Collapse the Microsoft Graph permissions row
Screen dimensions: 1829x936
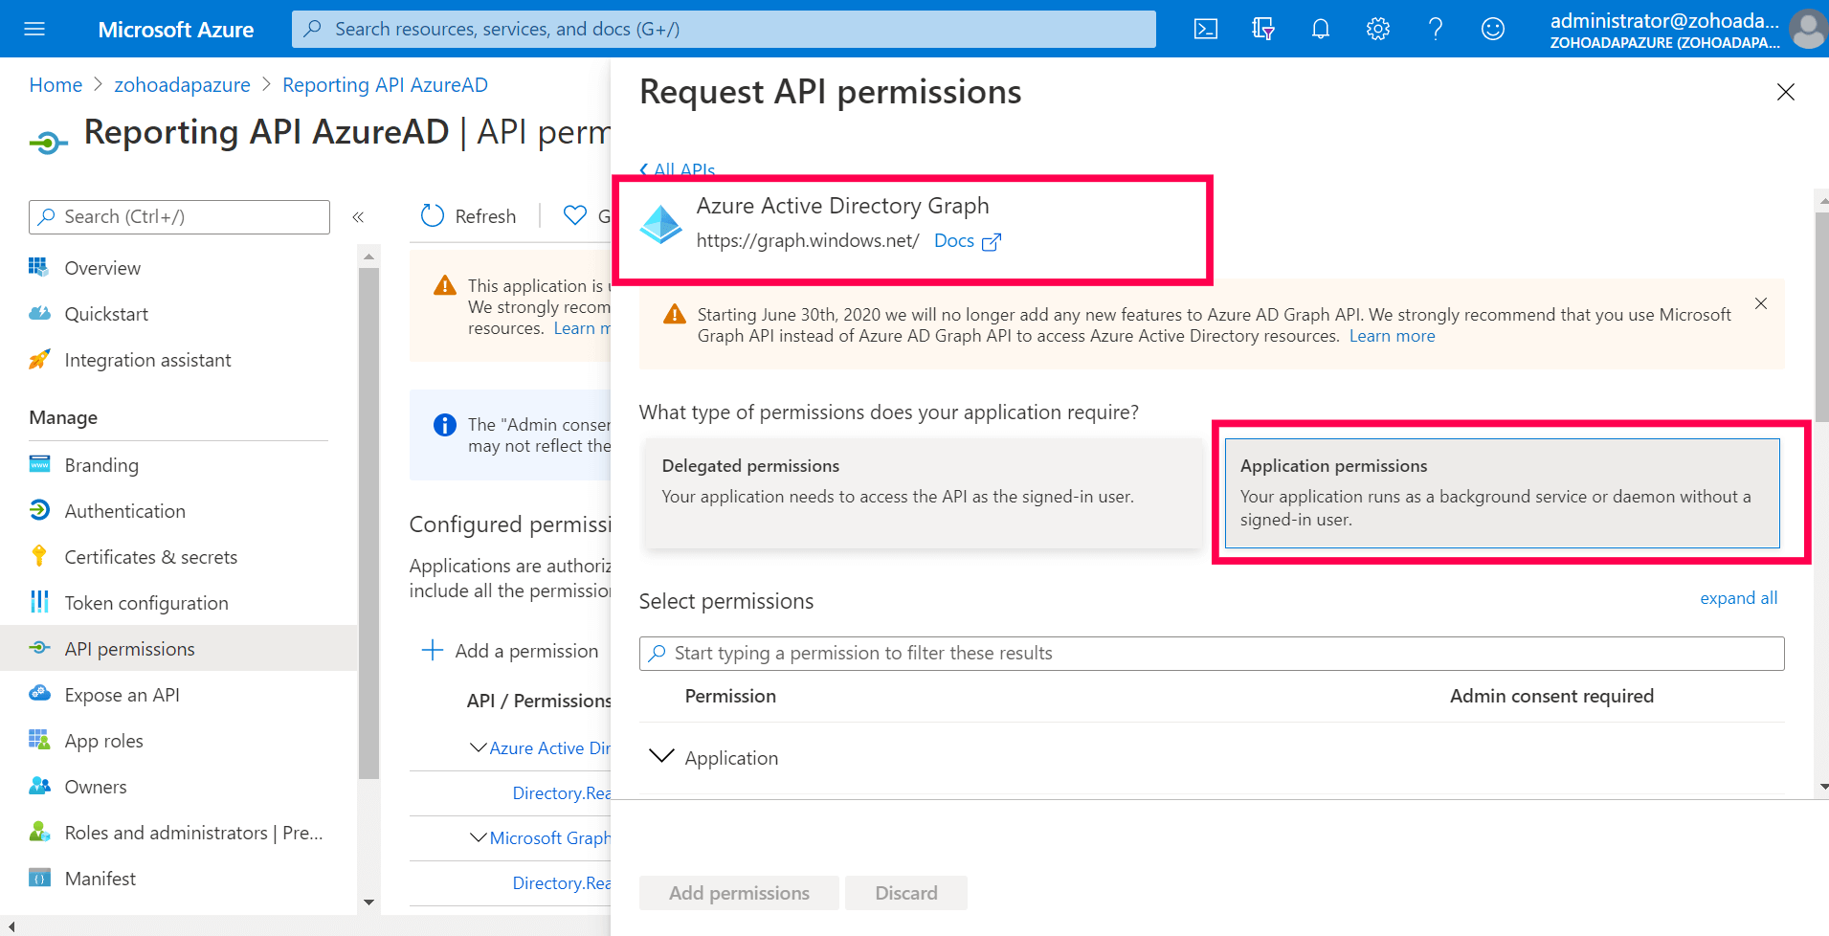click(x=479, y=837)
